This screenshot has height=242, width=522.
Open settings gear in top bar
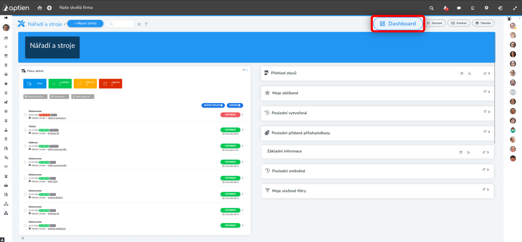[x=486, y=8]
